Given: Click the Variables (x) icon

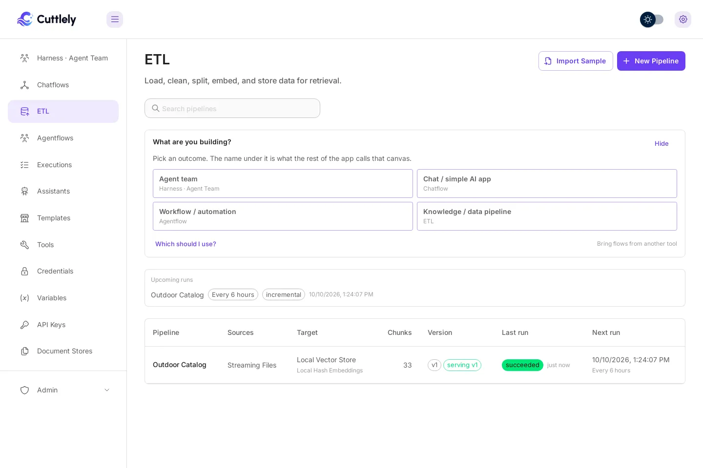Looking at the screenshot, I should (x=24, y=298).
